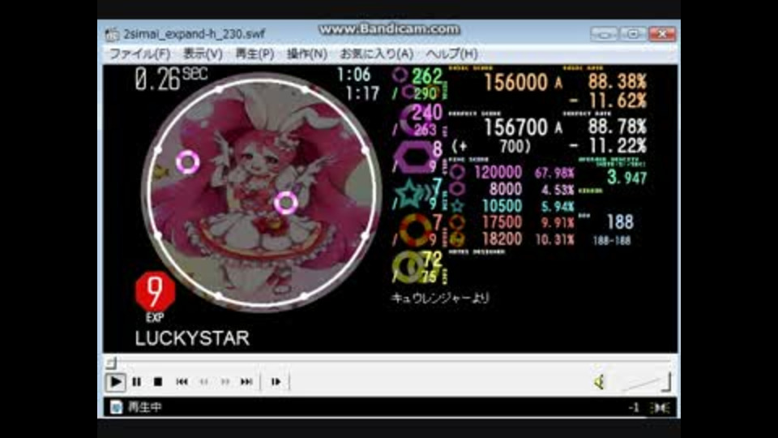Open the お気に入り(A) menu
Viewport: 778px width, 438px height.
coord(377,54)
